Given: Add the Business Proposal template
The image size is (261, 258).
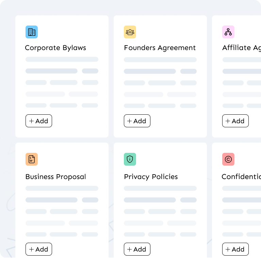Looking at the screenshot, I should click(x=39, y=249).
